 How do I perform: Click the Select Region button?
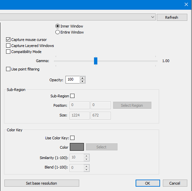click(x=132, y=105)
